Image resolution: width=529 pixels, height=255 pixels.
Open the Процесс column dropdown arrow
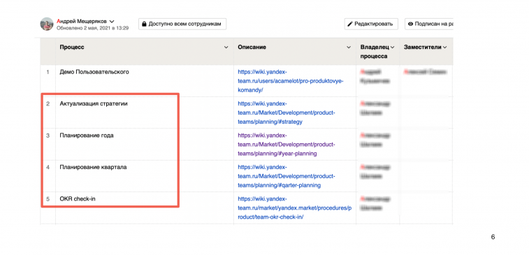pos(226,48)
